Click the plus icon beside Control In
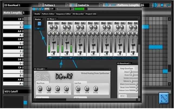The image size is (174, 109). point(107,5)
